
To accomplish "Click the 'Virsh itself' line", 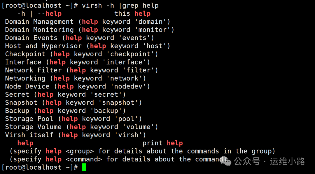I will [76, 135].
